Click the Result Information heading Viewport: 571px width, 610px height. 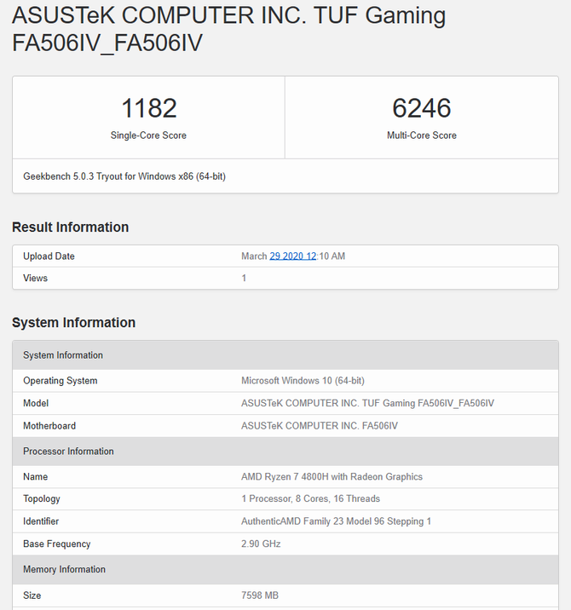click(70, 227)
